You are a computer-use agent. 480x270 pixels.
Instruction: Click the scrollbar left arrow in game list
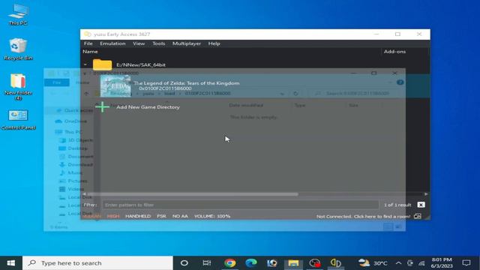(x=85, y=194)
